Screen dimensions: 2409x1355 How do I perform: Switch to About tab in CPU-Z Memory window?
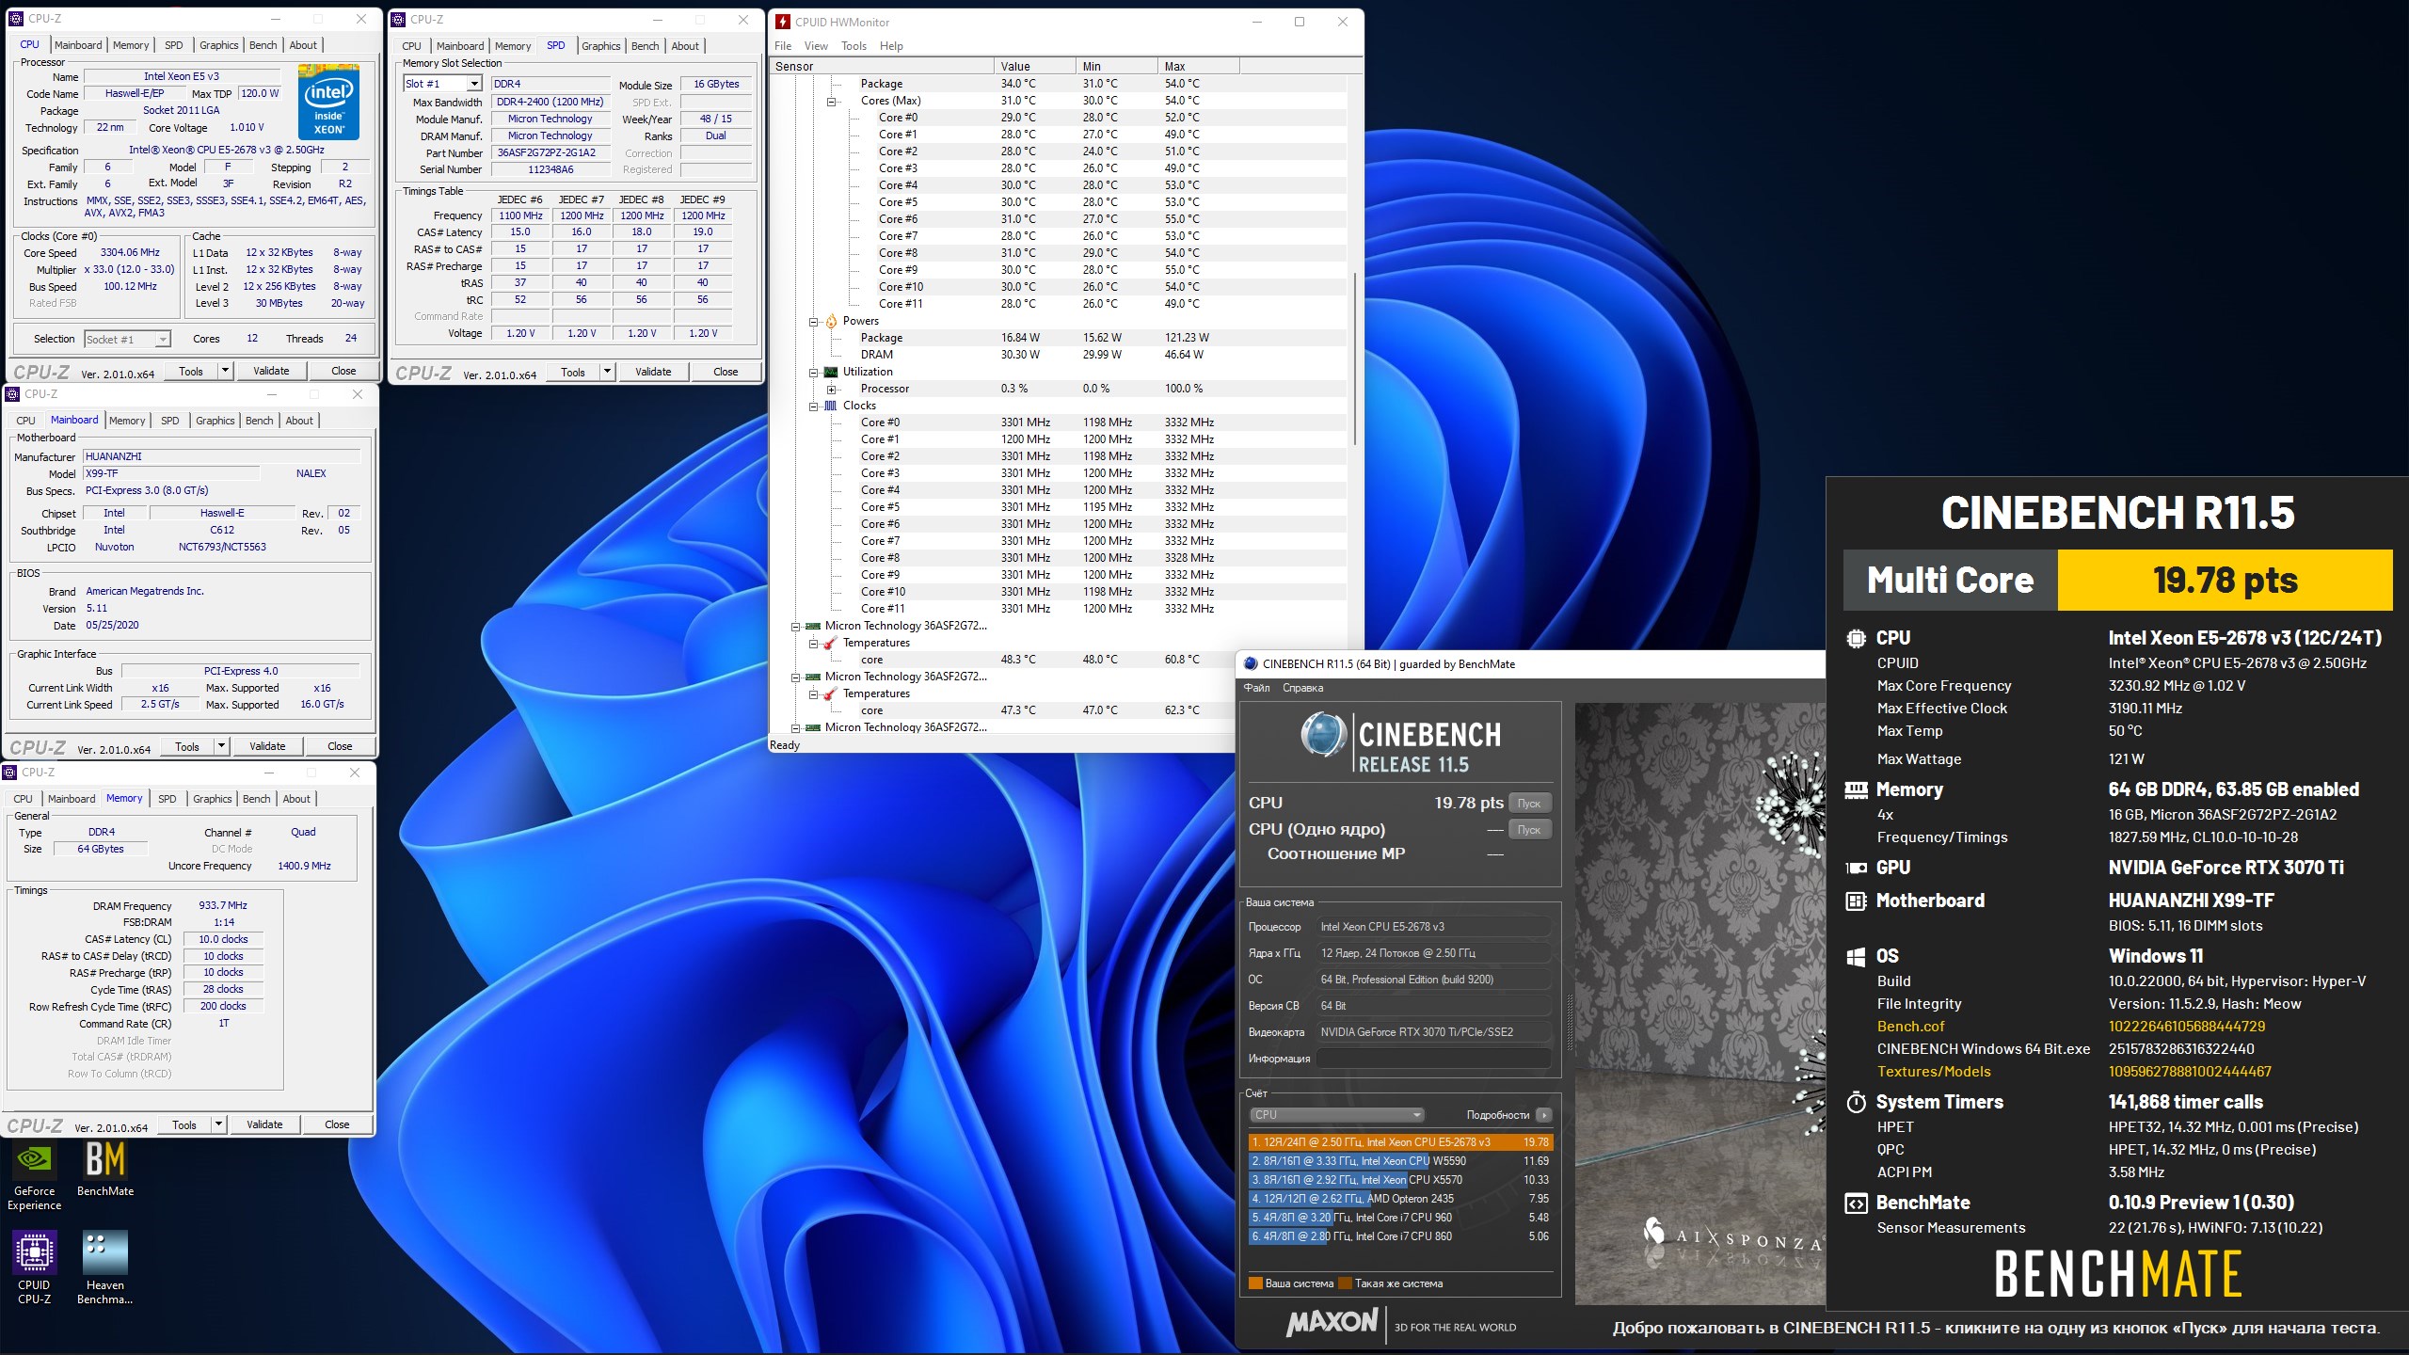point(296,799)
